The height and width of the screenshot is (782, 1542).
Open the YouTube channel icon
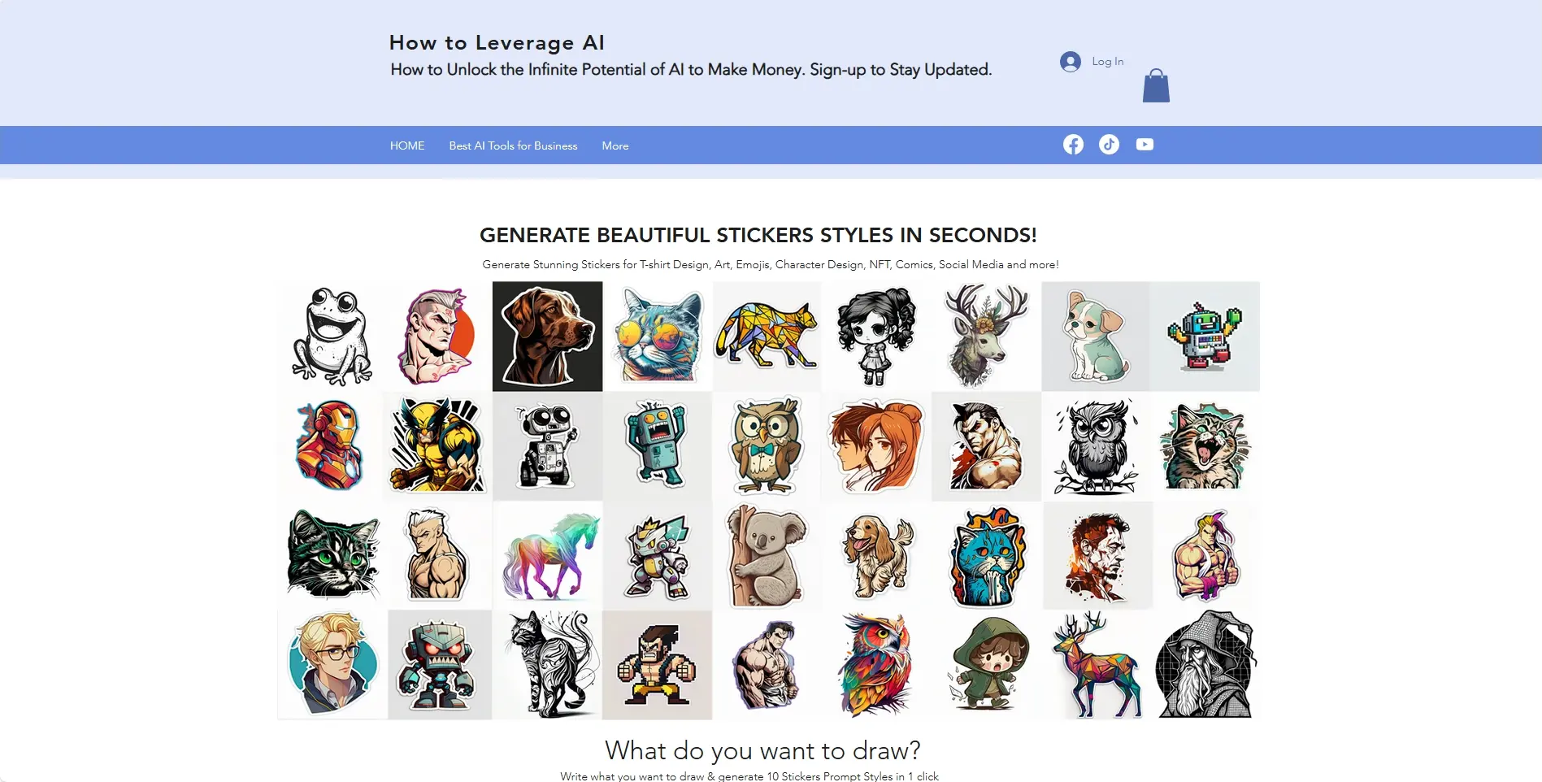1145,145
